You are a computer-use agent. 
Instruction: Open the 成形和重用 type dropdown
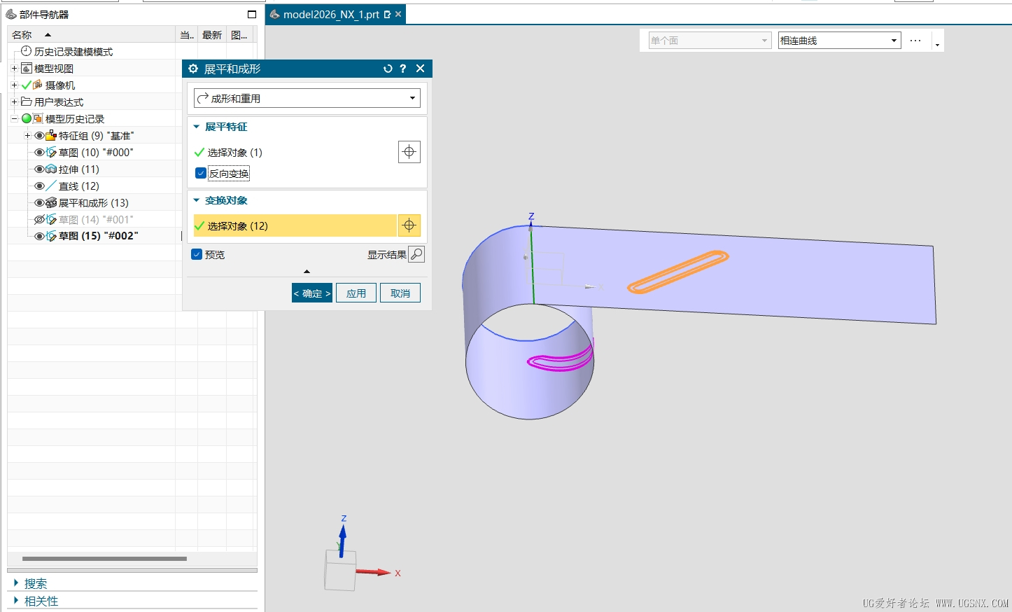coord(307,99)
